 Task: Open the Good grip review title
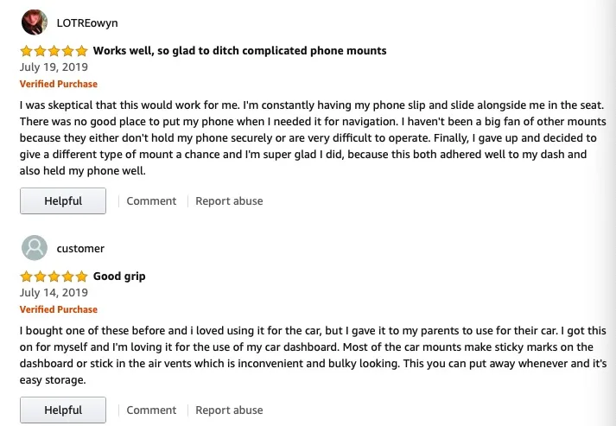pyautogui.click(x=119, y=277)
